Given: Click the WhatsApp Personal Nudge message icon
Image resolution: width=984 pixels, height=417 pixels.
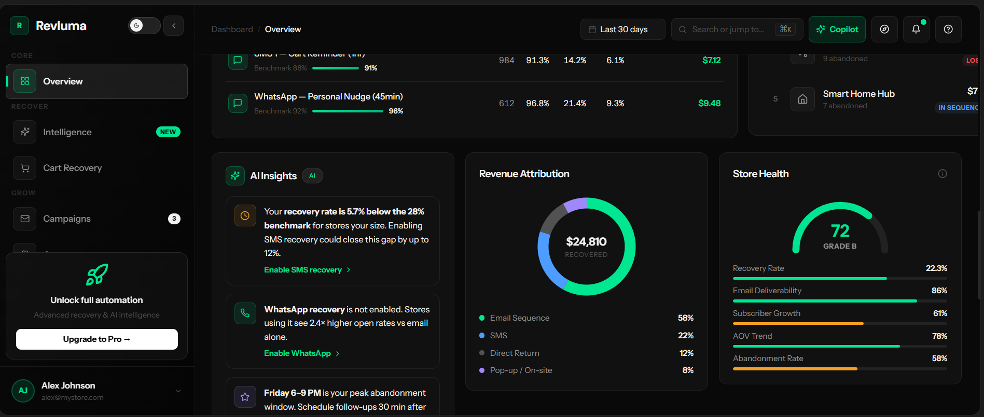Looking at the screenshot, I should click(x=238, y=103).
